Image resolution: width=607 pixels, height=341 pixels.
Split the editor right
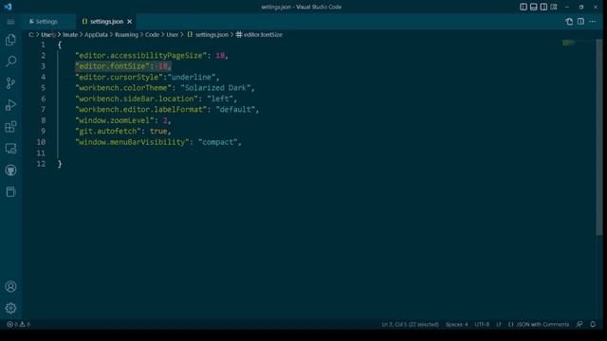coord(580,22)
